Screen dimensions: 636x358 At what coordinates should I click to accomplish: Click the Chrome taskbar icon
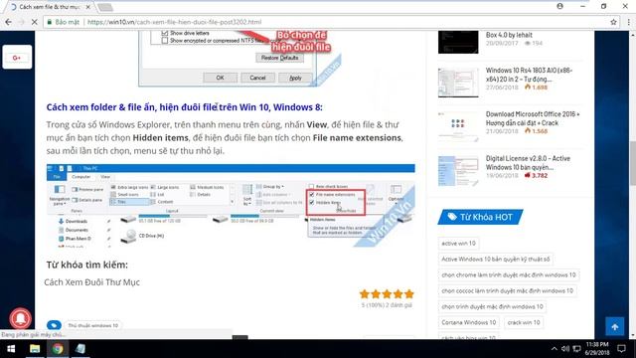(x=58, y=349)
